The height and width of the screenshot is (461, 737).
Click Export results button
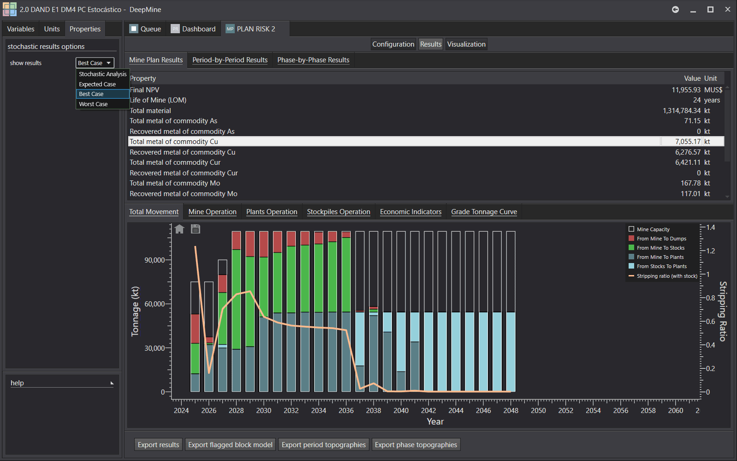pos(158,445)
